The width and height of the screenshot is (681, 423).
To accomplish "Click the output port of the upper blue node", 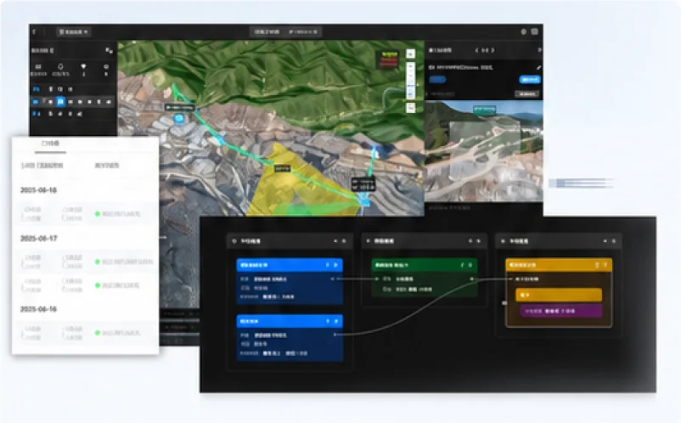I will click(333, 279).
